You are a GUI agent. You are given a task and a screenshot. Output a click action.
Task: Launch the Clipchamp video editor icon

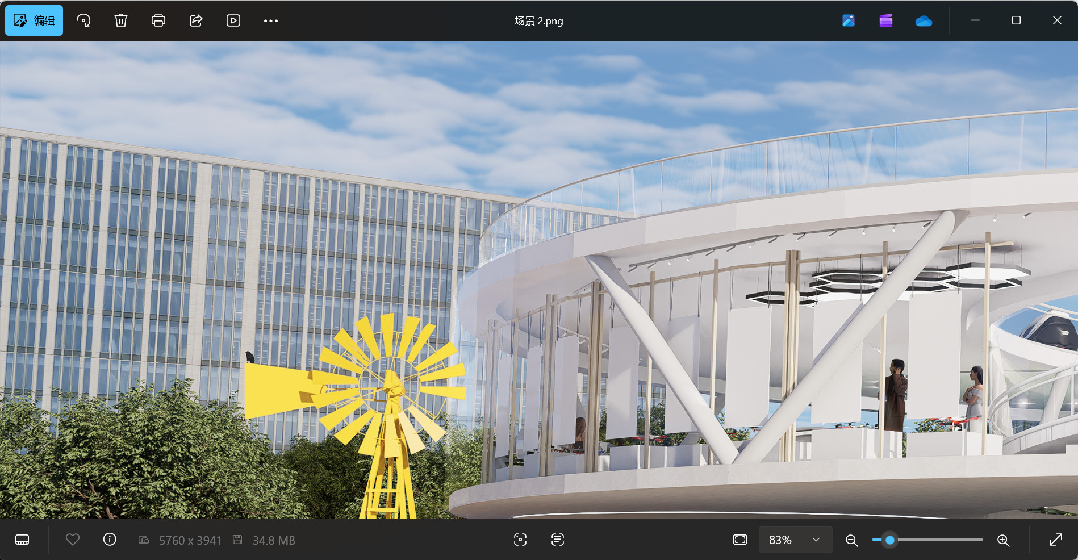(886, 21)
